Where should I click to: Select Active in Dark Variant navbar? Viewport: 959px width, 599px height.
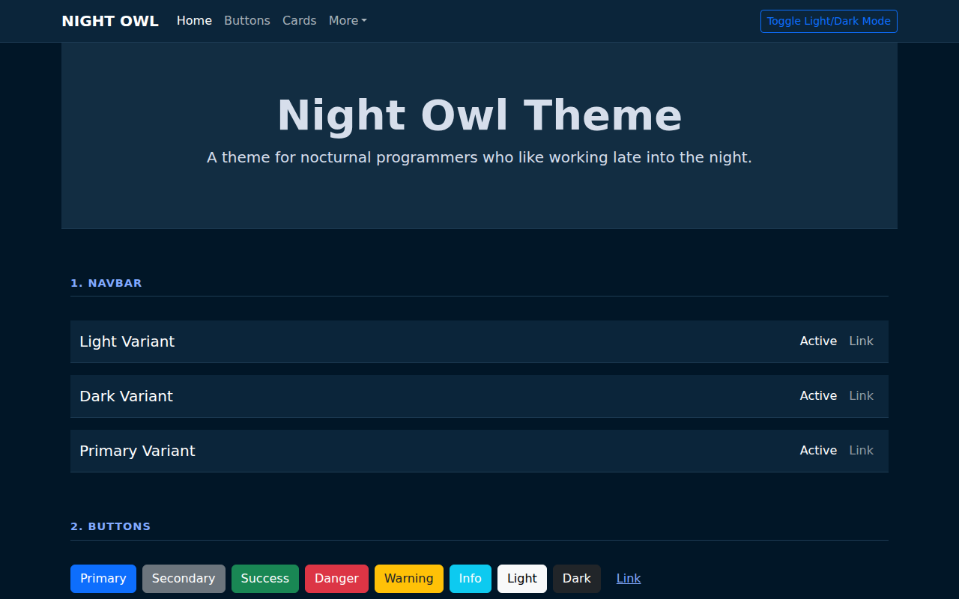pyautogui.click(x=818, y=396)
